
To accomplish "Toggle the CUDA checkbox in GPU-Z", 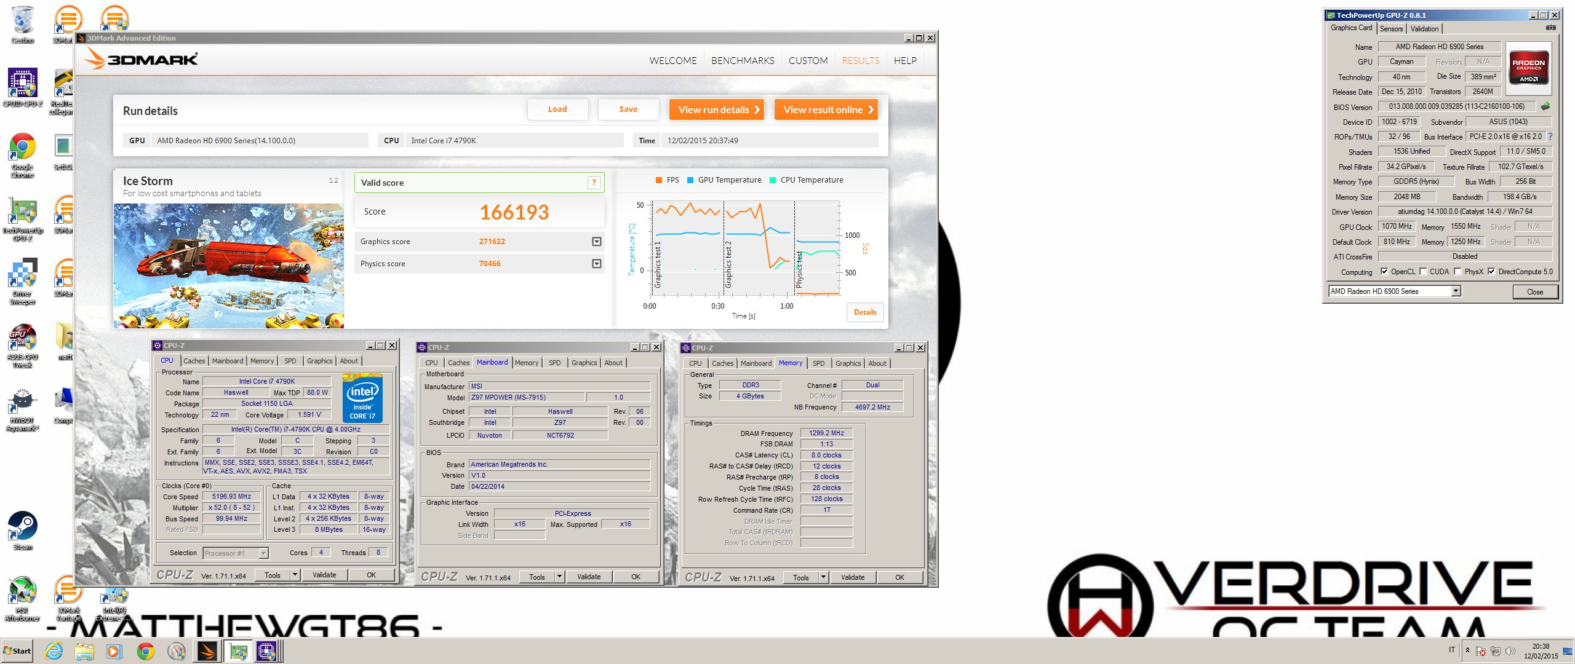I will (x=1423, y=271).
